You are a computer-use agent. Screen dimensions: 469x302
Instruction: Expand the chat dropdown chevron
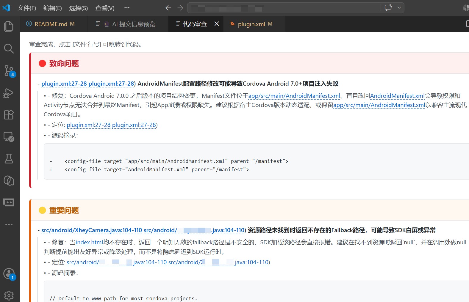399,8
